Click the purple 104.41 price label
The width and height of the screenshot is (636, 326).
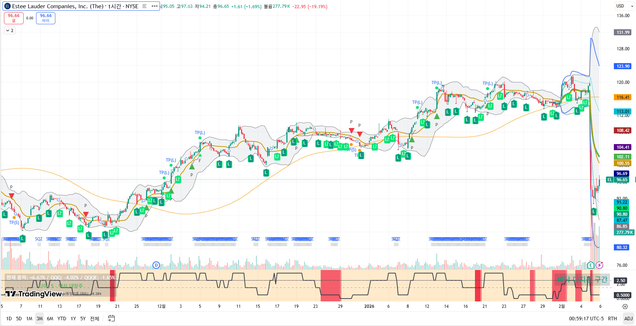[x=623, y=147]
